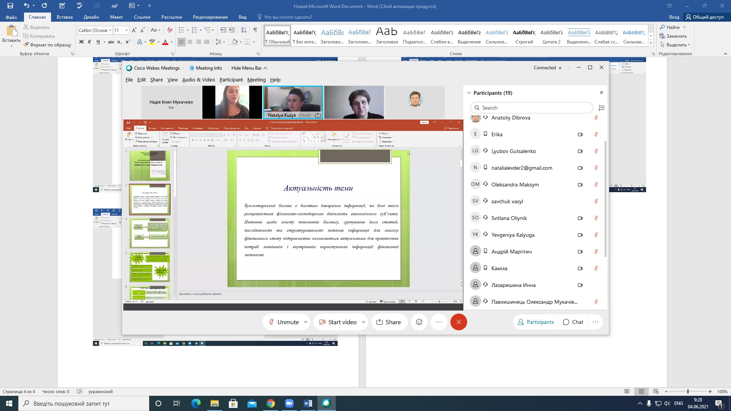Open the Participant menu in Webex

(231, 80)
